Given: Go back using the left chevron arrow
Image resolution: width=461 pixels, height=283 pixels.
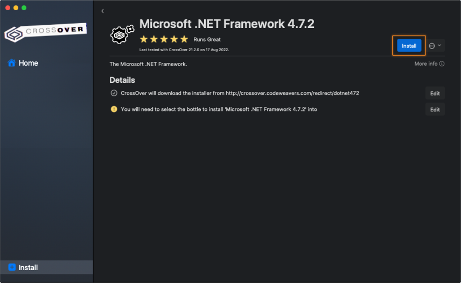Looking at the screenshot, I should click(102, 11).
